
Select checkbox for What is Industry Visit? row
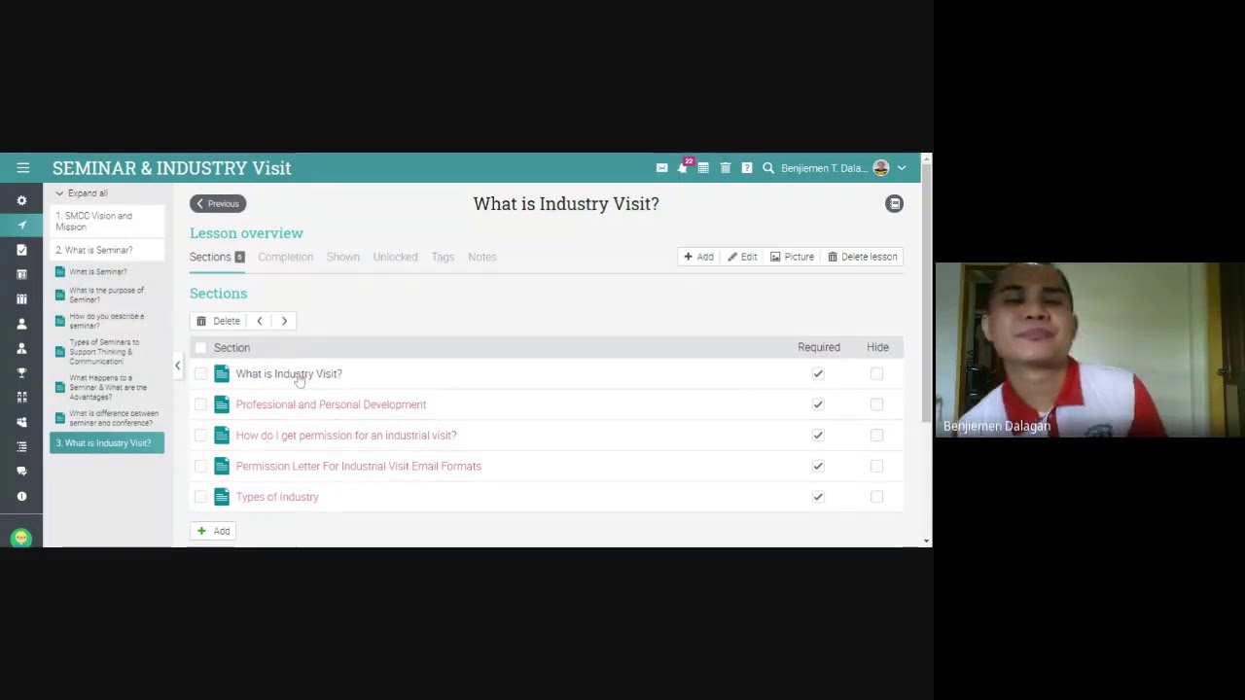pos(200,373)
